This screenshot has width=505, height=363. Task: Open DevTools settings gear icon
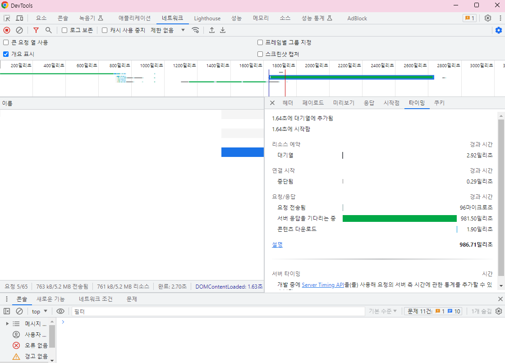click(x=488, y=18)
